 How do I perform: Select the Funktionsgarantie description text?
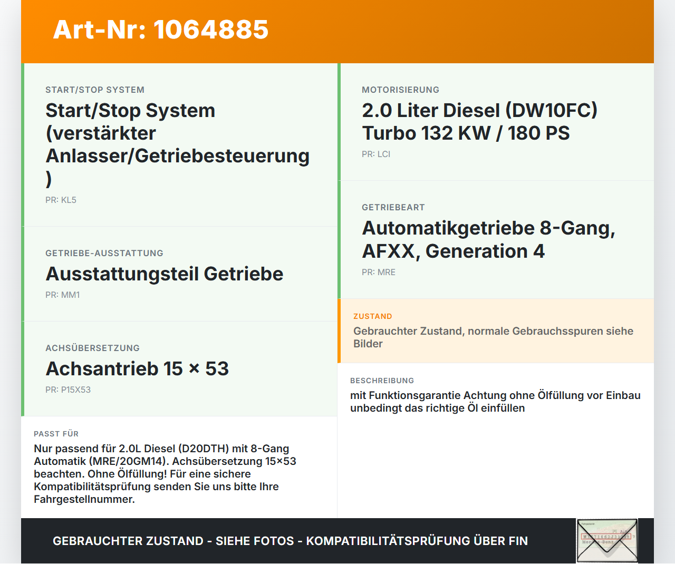pos(495,402)
